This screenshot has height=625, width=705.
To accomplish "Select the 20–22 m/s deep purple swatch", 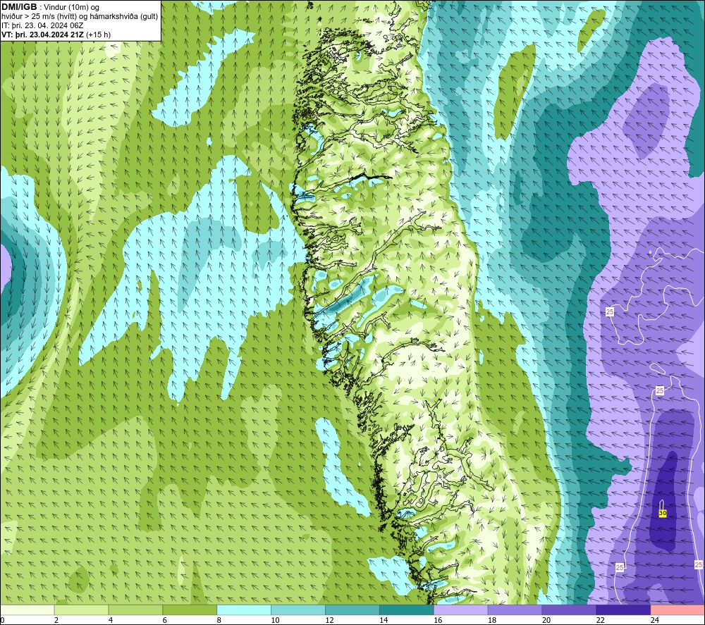I will pos(569,609).
